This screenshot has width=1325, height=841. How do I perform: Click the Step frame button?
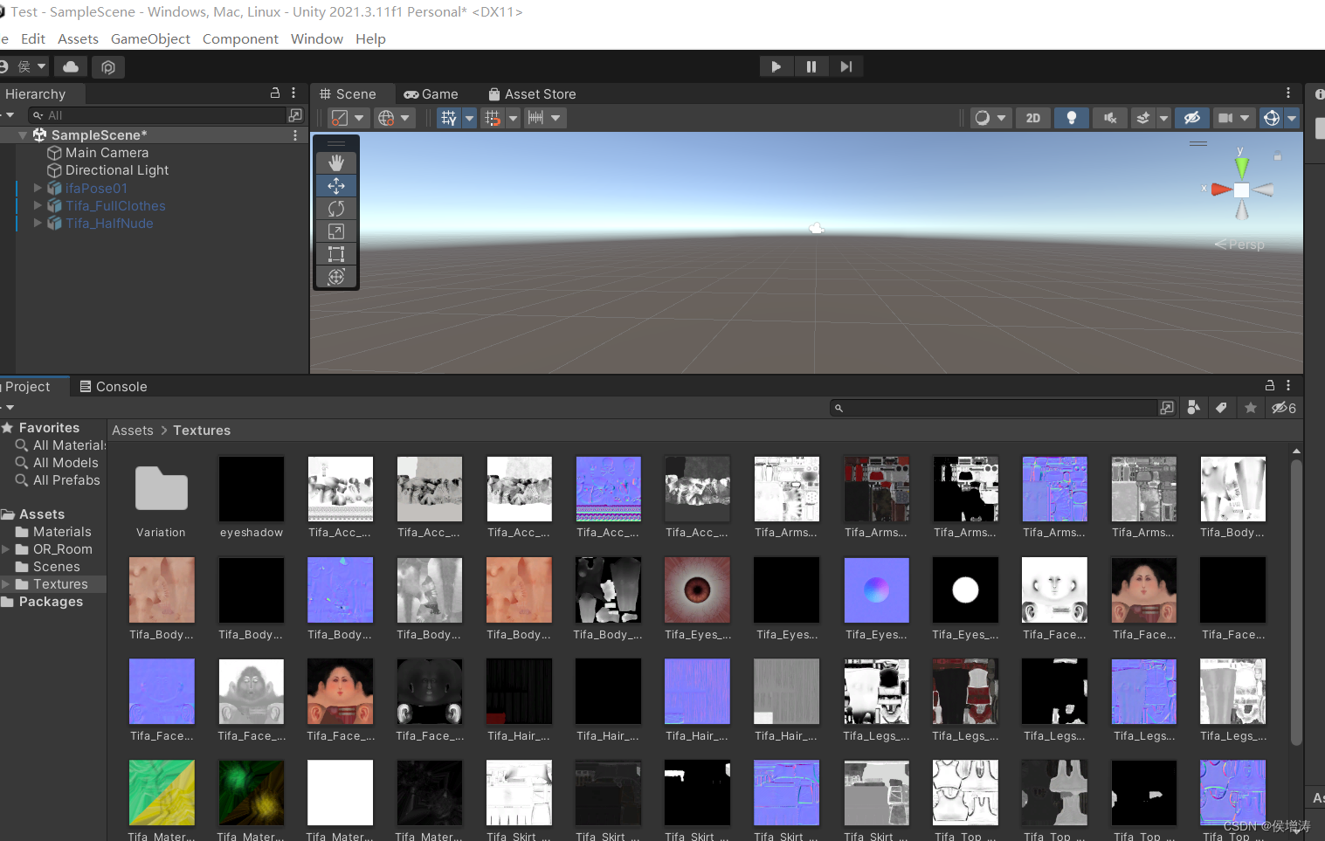[846, 66]
